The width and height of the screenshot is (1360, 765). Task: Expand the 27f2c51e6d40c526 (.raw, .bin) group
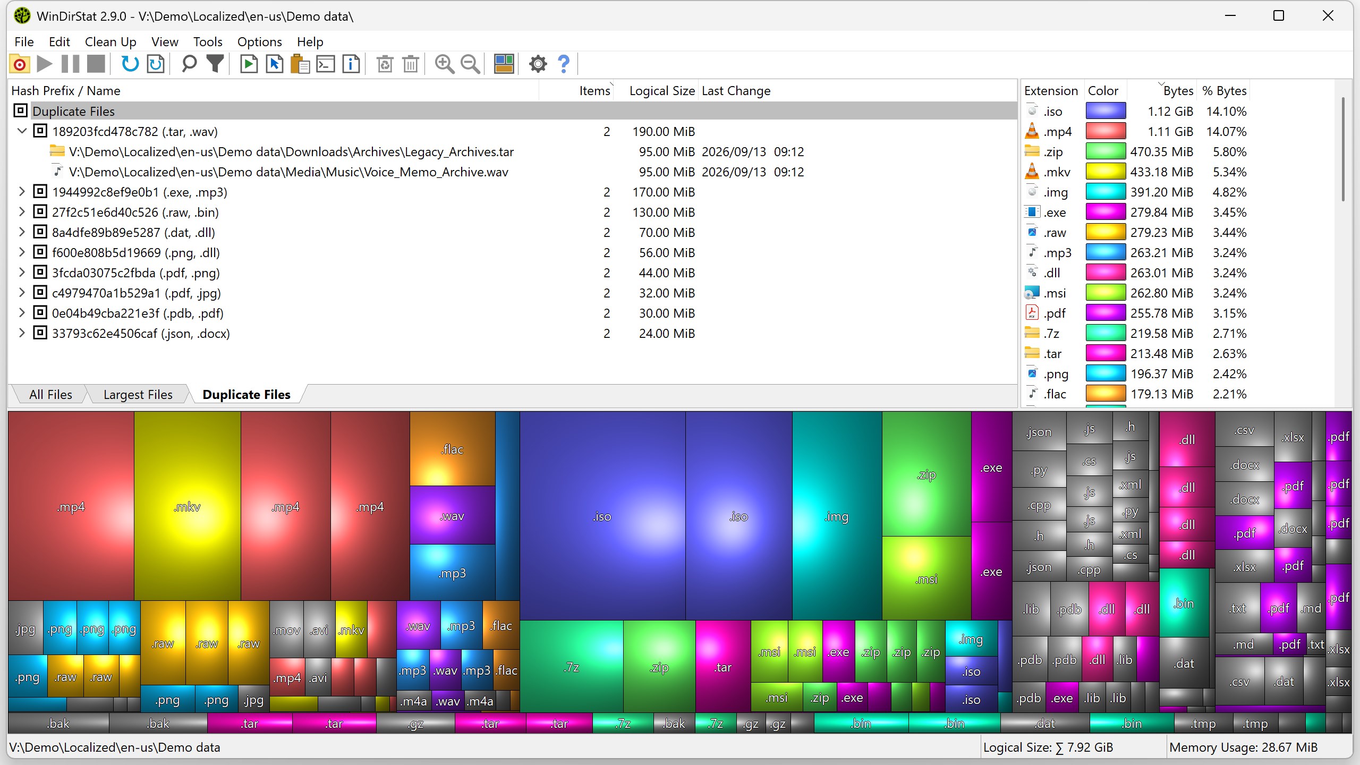(22, 212)
